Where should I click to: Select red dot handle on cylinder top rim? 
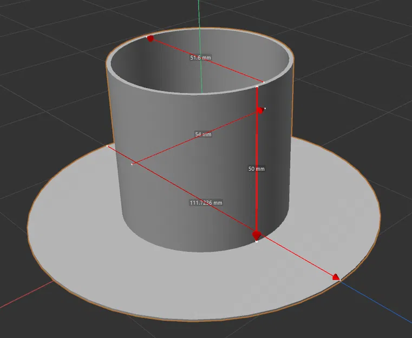coord(151,38)
